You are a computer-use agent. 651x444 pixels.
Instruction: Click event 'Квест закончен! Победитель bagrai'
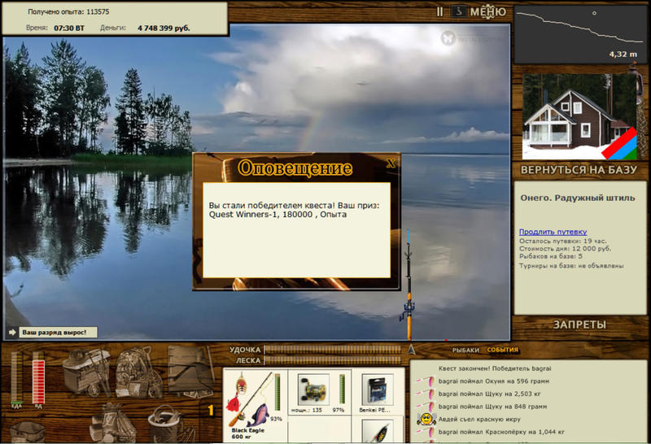coord(495,368)
